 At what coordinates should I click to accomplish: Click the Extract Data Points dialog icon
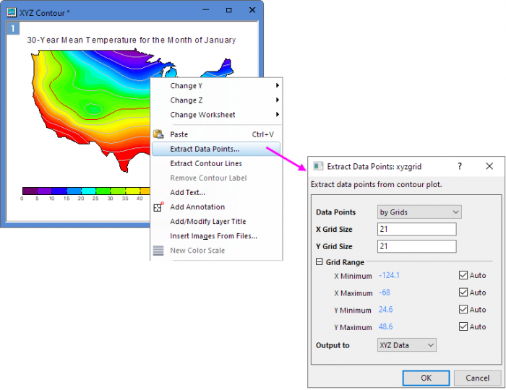[x=318, y=166]
